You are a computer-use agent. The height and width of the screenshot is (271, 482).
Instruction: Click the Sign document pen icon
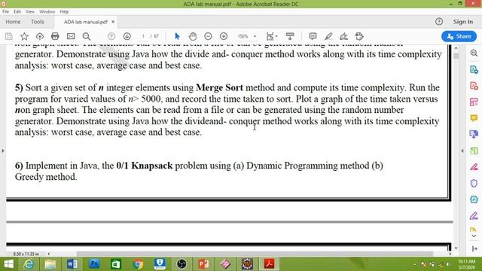pyautogui.click(x=343, y=36)
